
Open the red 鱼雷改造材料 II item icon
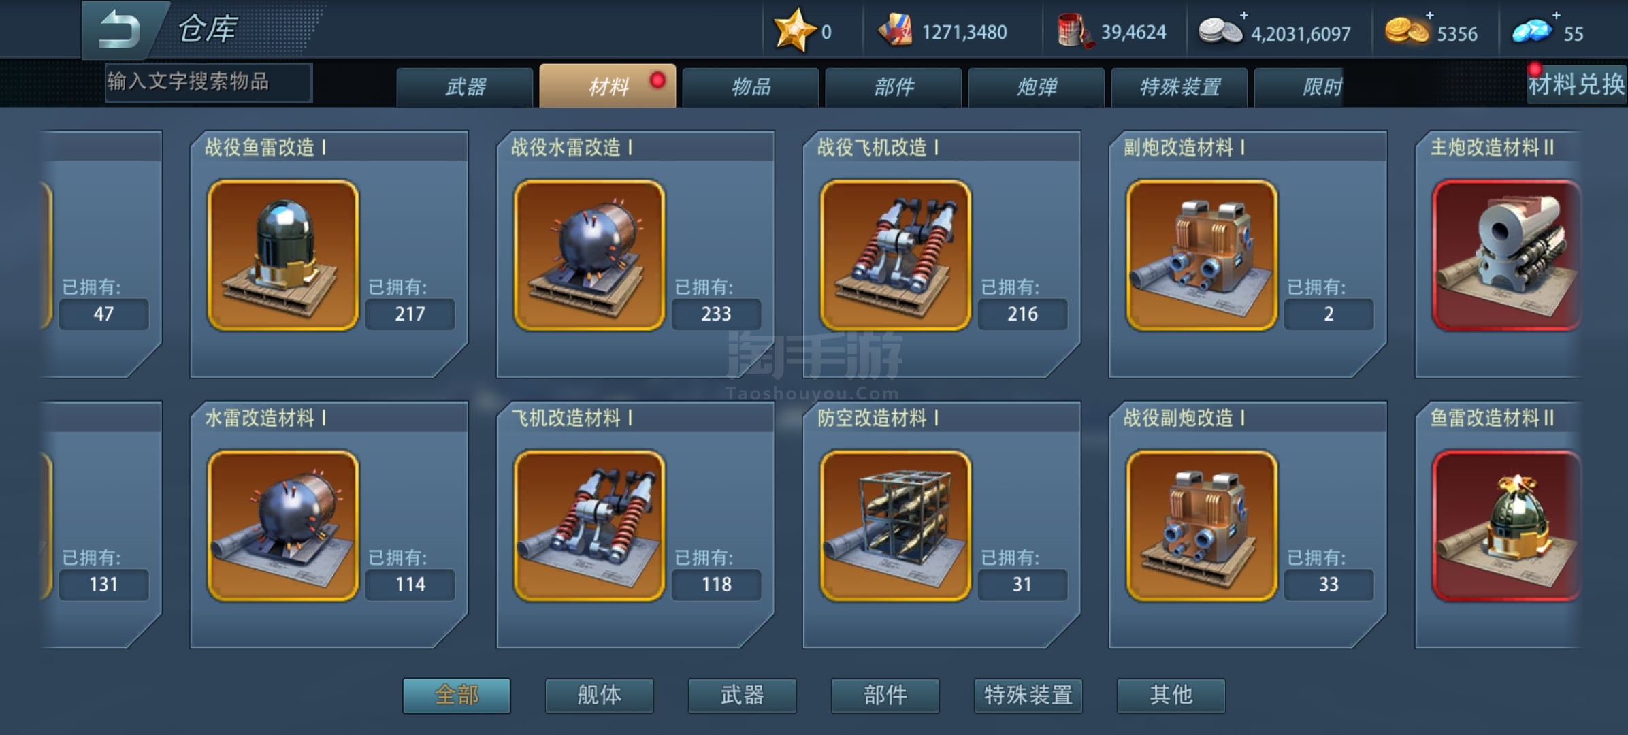click(x=1506, y=525)
